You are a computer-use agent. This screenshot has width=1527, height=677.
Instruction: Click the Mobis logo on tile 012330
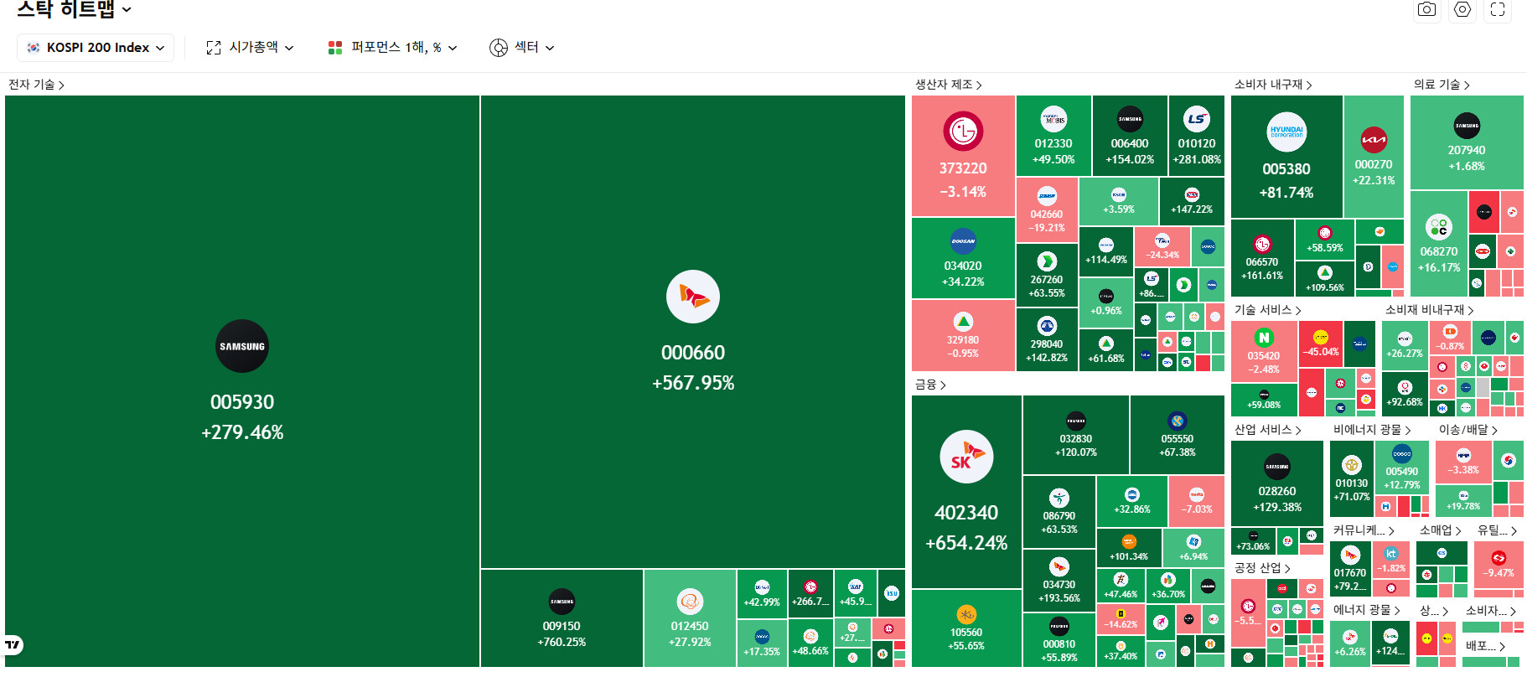click(x=1053, y=119)
